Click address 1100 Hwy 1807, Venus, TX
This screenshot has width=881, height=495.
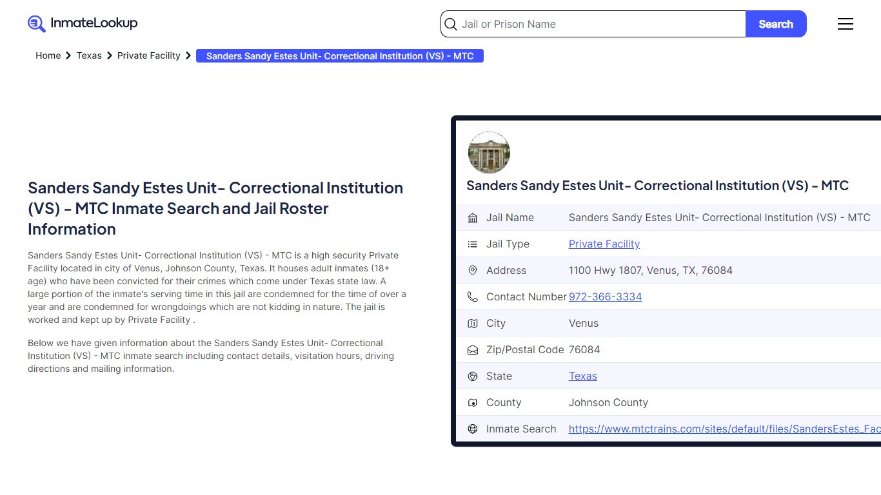click(x=651, y=271)
